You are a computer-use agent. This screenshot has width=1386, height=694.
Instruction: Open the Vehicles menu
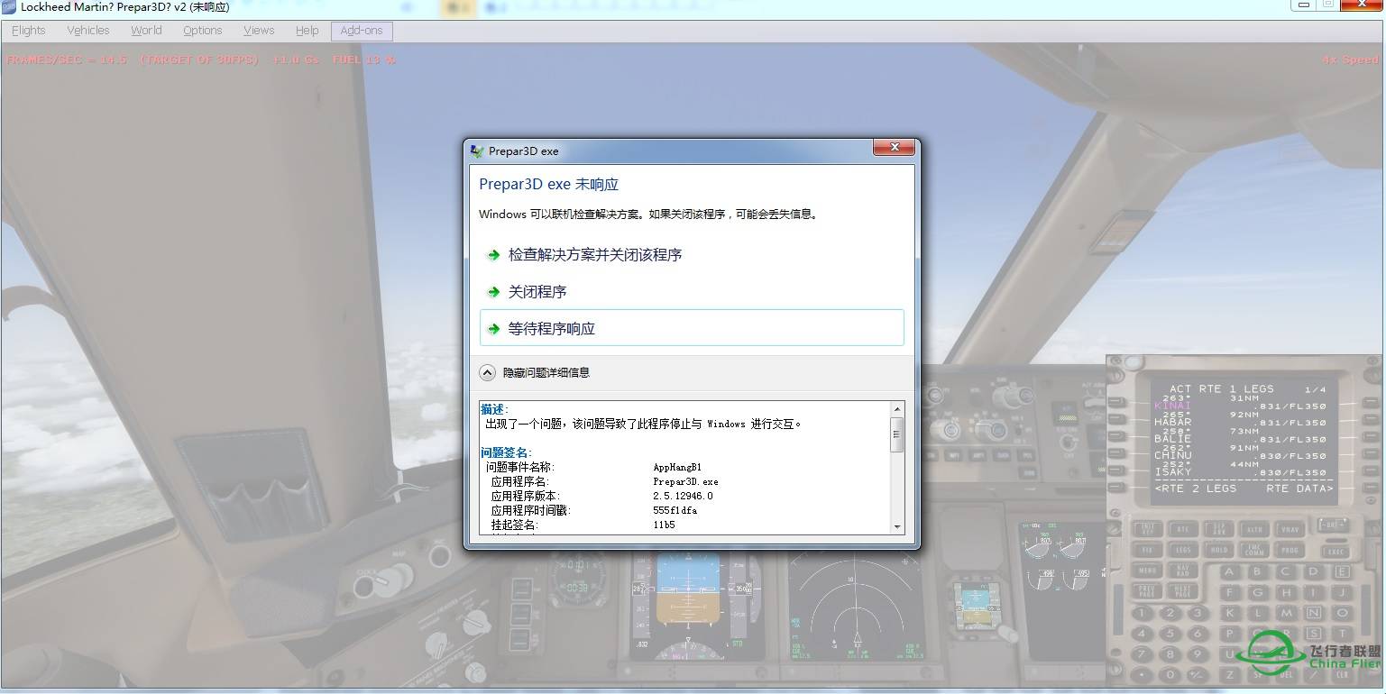(x=87, y=31)
